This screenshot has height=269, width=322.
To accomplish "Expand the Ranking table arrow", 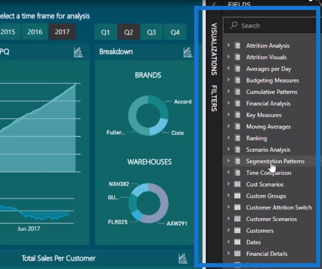I will [x=228, y=137].
